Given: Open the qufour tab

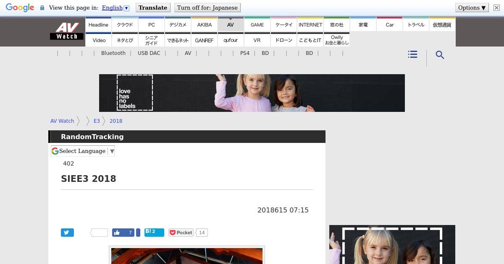Looking at the screenshot, I should pos(231,40).
